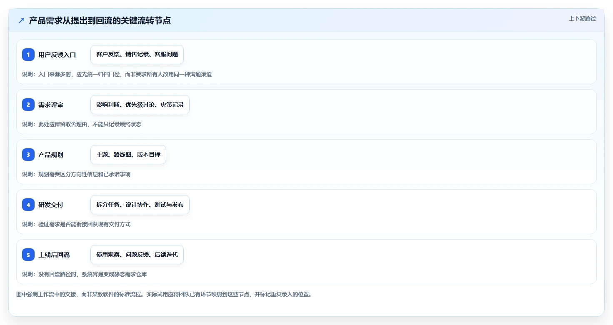Viewport: 613px width, 325px height.
Task: Click the note starting 说明：没有回流路径时
Action: point(85,274)
